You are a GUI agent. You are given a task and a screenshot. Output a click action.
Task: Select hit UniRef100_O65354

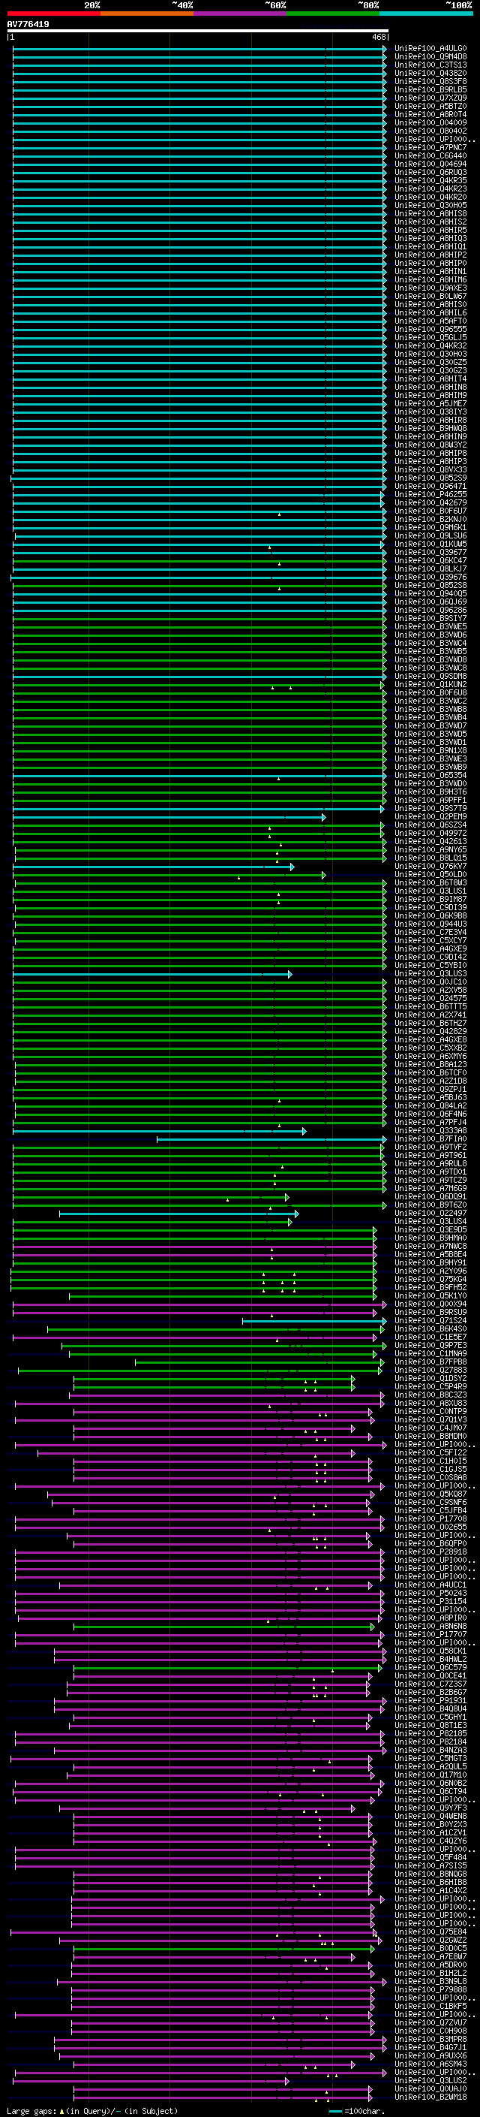pyautogui.click(x=430, y=776)
